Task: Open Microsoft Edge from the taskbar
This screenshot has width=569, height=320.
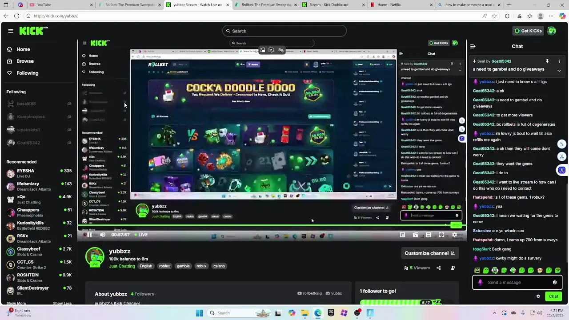Action: click(x=318, y=313)
